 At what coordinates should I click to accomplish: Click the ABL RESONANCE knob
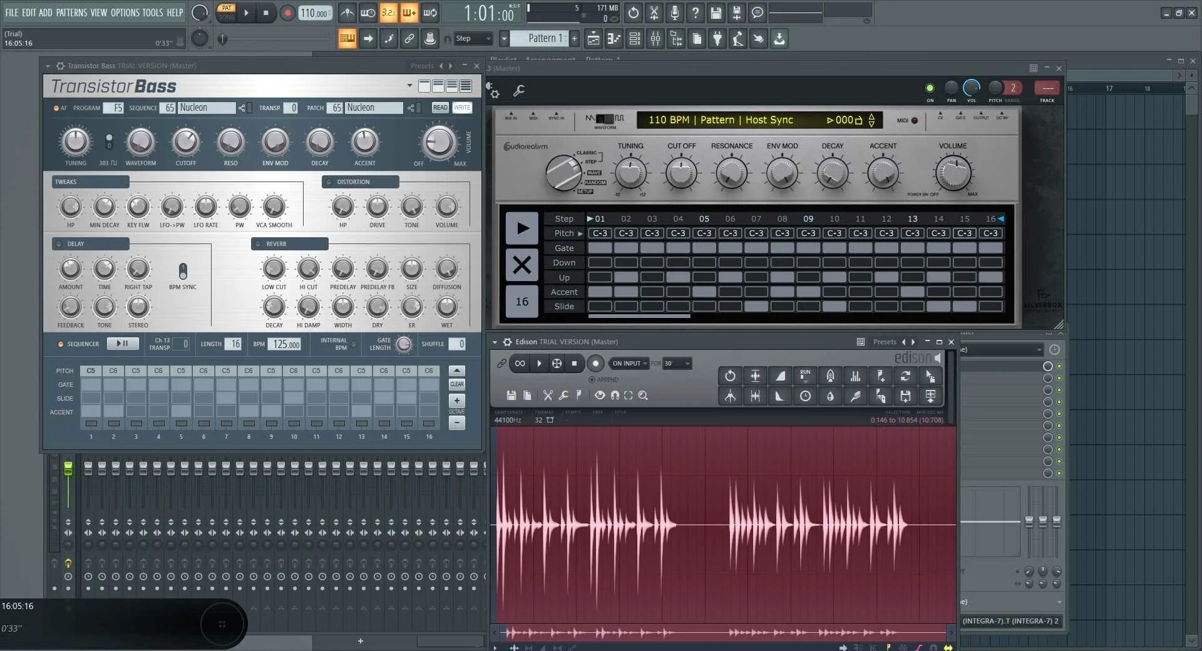[x=731, y=173]
